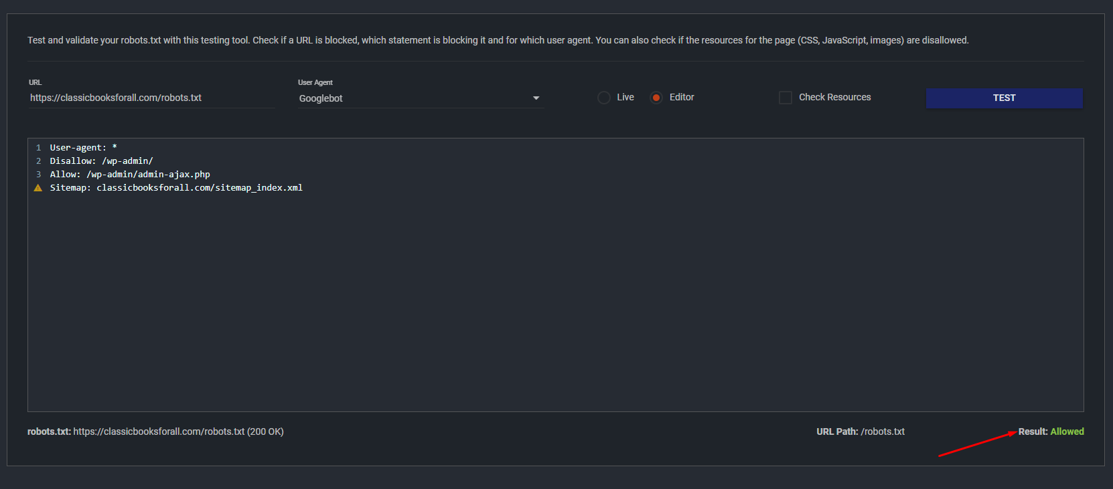Click the Googlebot user agent selection text

pyautogui.click(x=321, y=98)
